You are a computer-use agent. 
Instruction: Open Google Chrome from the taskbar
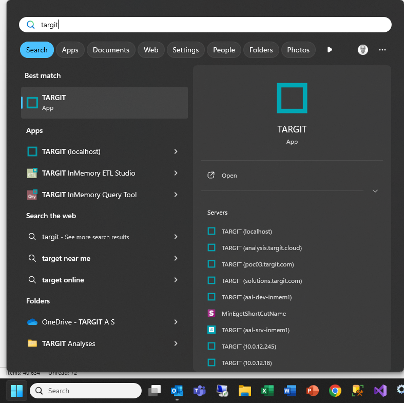(x=335, y=391)
